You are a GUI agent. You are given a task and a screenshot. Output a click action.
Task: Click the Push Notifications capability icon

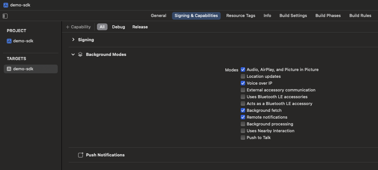[x=80, y=155]
